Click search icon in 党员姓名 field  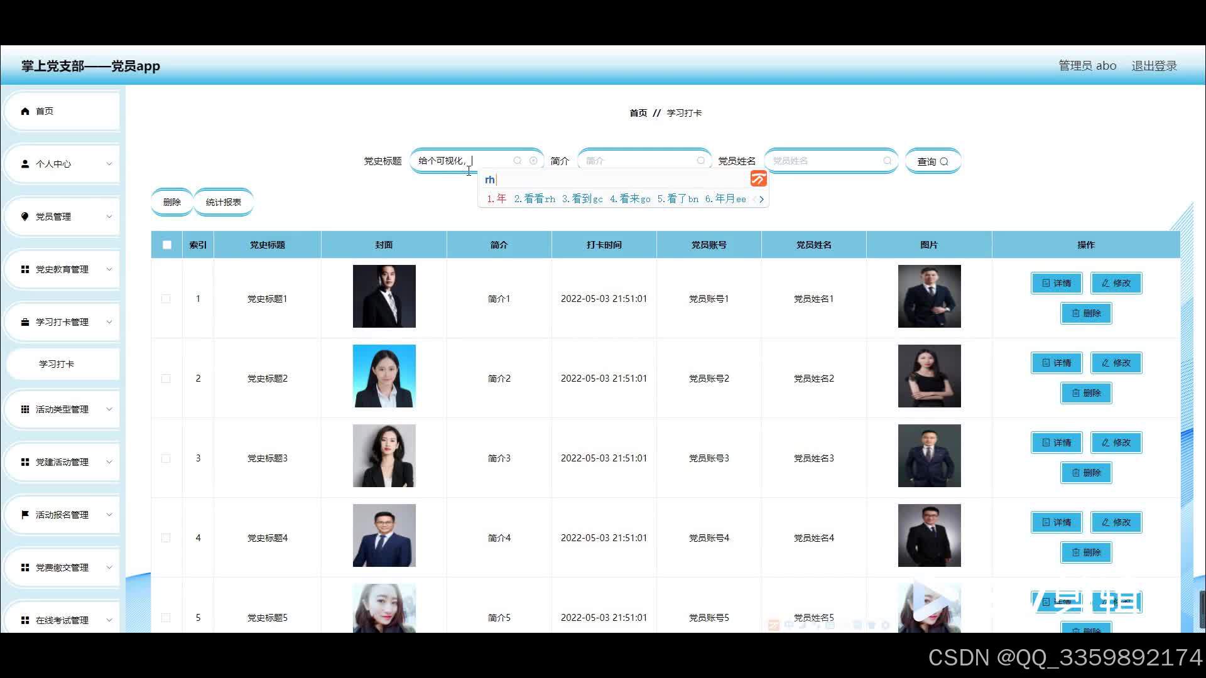tap(888, 161)
